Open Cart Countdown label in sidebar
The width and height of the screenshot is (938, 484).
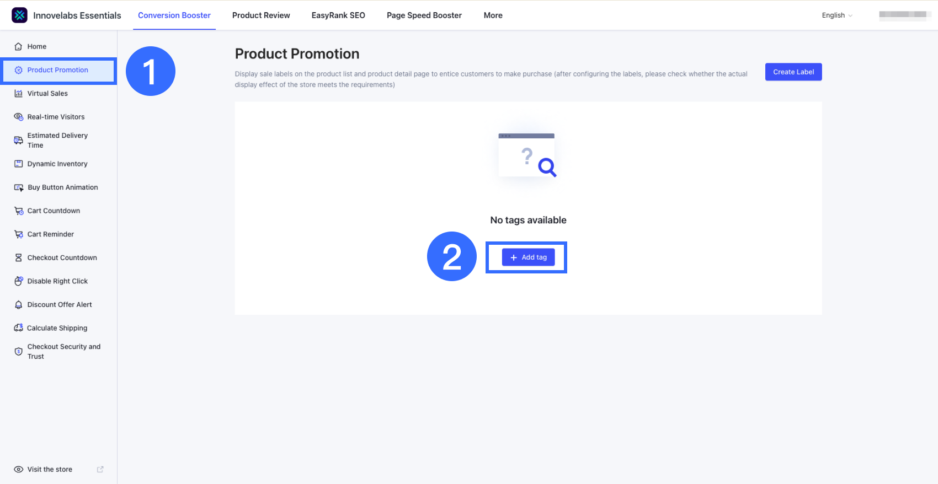click(54, 211)
